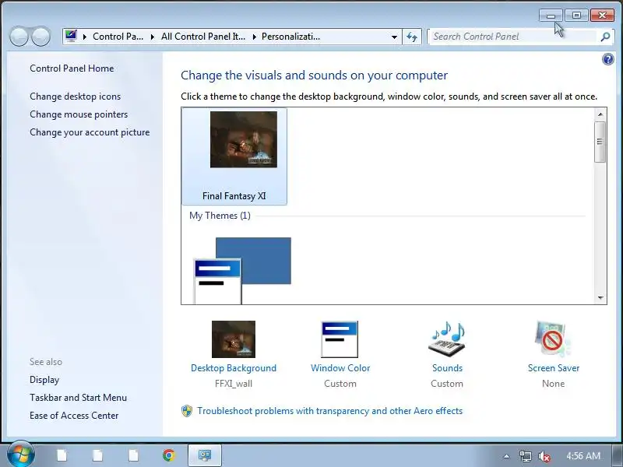Open Change your account picture link
This screenshot has width=623, height=467.
coord(90,132)
